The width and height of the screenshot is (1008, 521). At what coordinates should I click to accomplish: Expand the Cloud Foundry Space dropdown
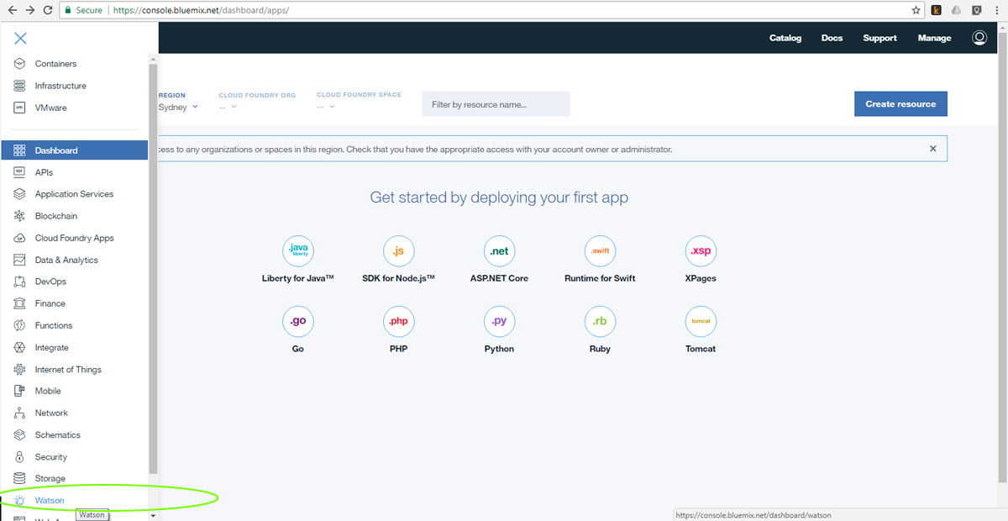326,107
